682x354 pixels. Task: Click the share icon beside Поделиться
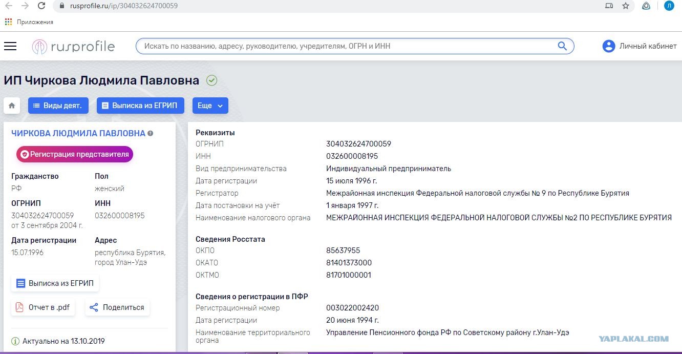pyautogui.click(x=94, y=307)
